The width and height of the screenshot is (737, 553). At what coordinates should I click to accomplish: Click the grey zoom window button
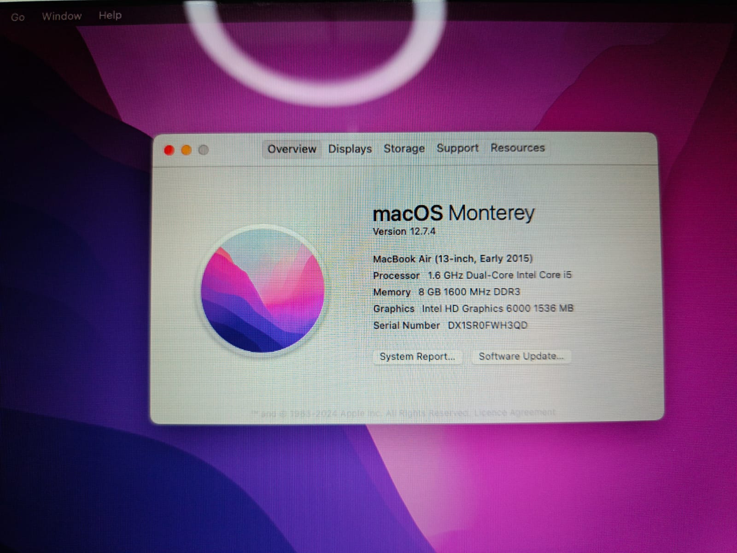click(x=203, y=150)
